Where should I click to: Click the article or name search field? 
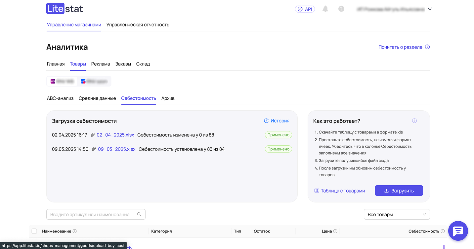93,214
